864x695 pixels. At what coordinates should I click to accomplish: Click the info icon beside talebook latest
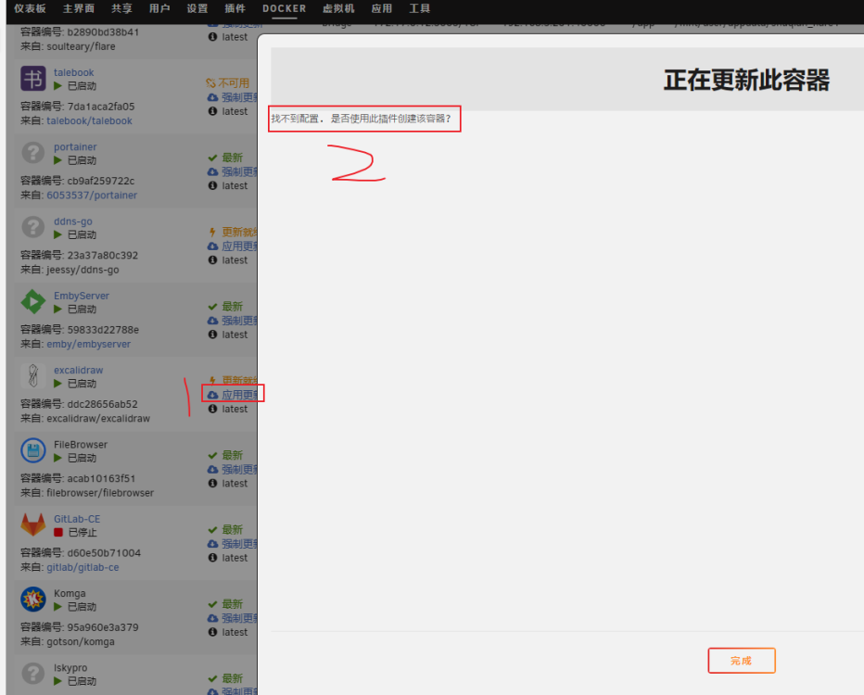pos(212,111)
